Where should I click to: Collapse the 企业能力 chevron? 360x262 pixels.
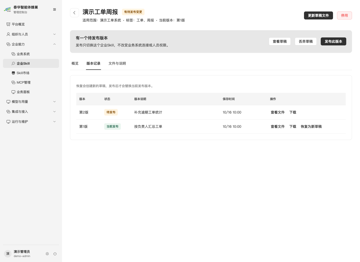54,44
